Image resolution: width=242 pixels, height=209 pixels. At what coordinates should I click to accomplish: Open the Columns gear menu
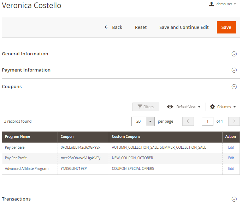223,107
